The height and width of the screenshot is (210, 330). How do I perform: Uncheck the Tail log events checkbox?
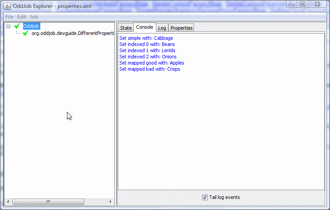click(x=205, y=197)
